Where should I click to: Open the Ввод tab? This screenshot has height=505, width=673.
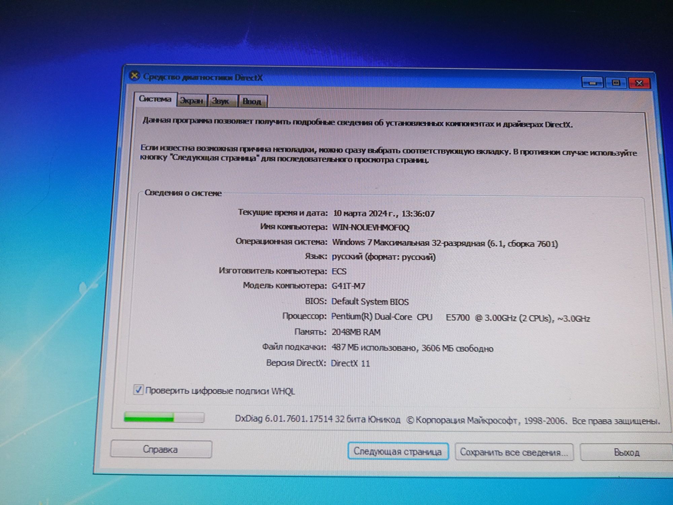point(252,101)
